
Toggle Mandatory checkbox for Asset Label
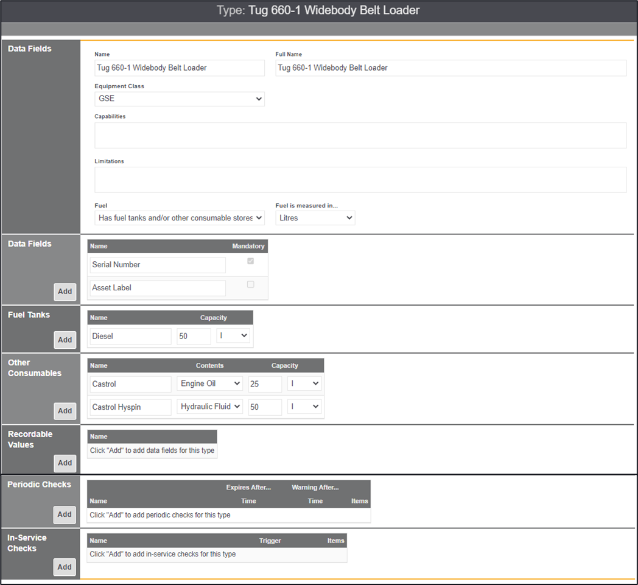250,284
